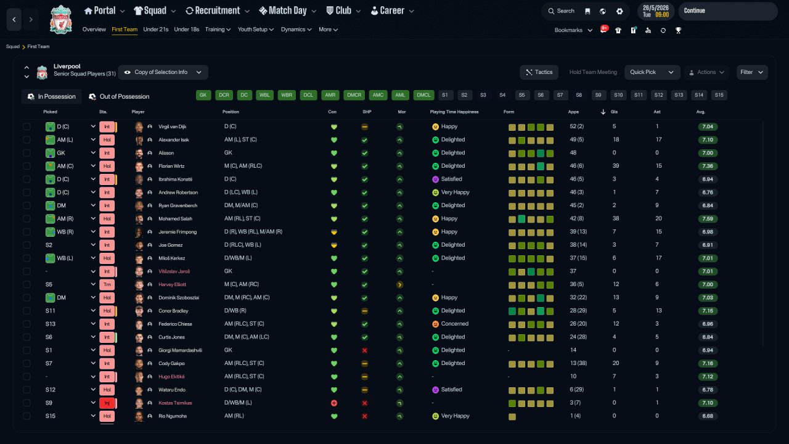789x444 pixels.
Task: Click Hold Team Meeting
Action: (593, 72)
